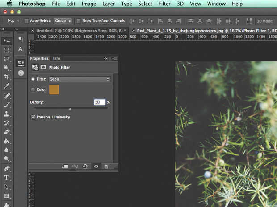Viewport: 277px width, 207px height.
Task: Choose the Color radio button
Action: click(x=33, y=89)
